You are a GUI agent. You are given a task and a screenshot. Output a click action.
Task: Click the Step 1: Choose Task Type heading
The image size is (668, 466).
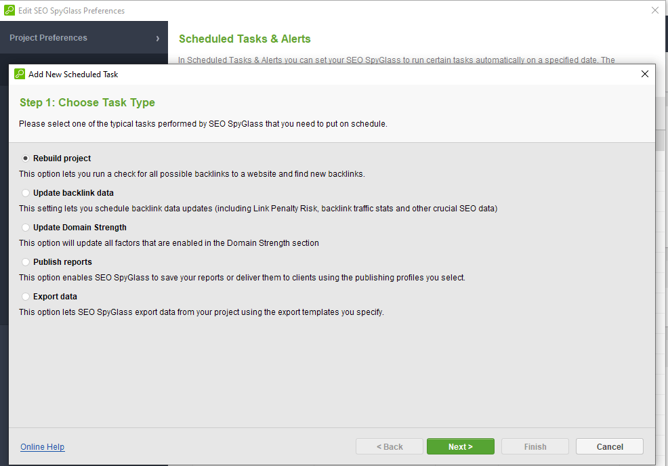(x=87, y=103)
